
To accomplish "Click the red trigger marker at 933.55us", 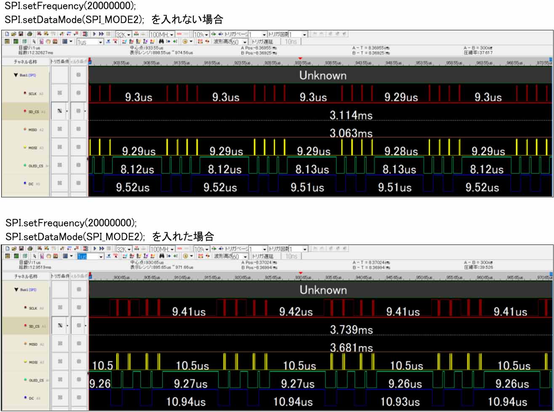I will coord(300,58).
